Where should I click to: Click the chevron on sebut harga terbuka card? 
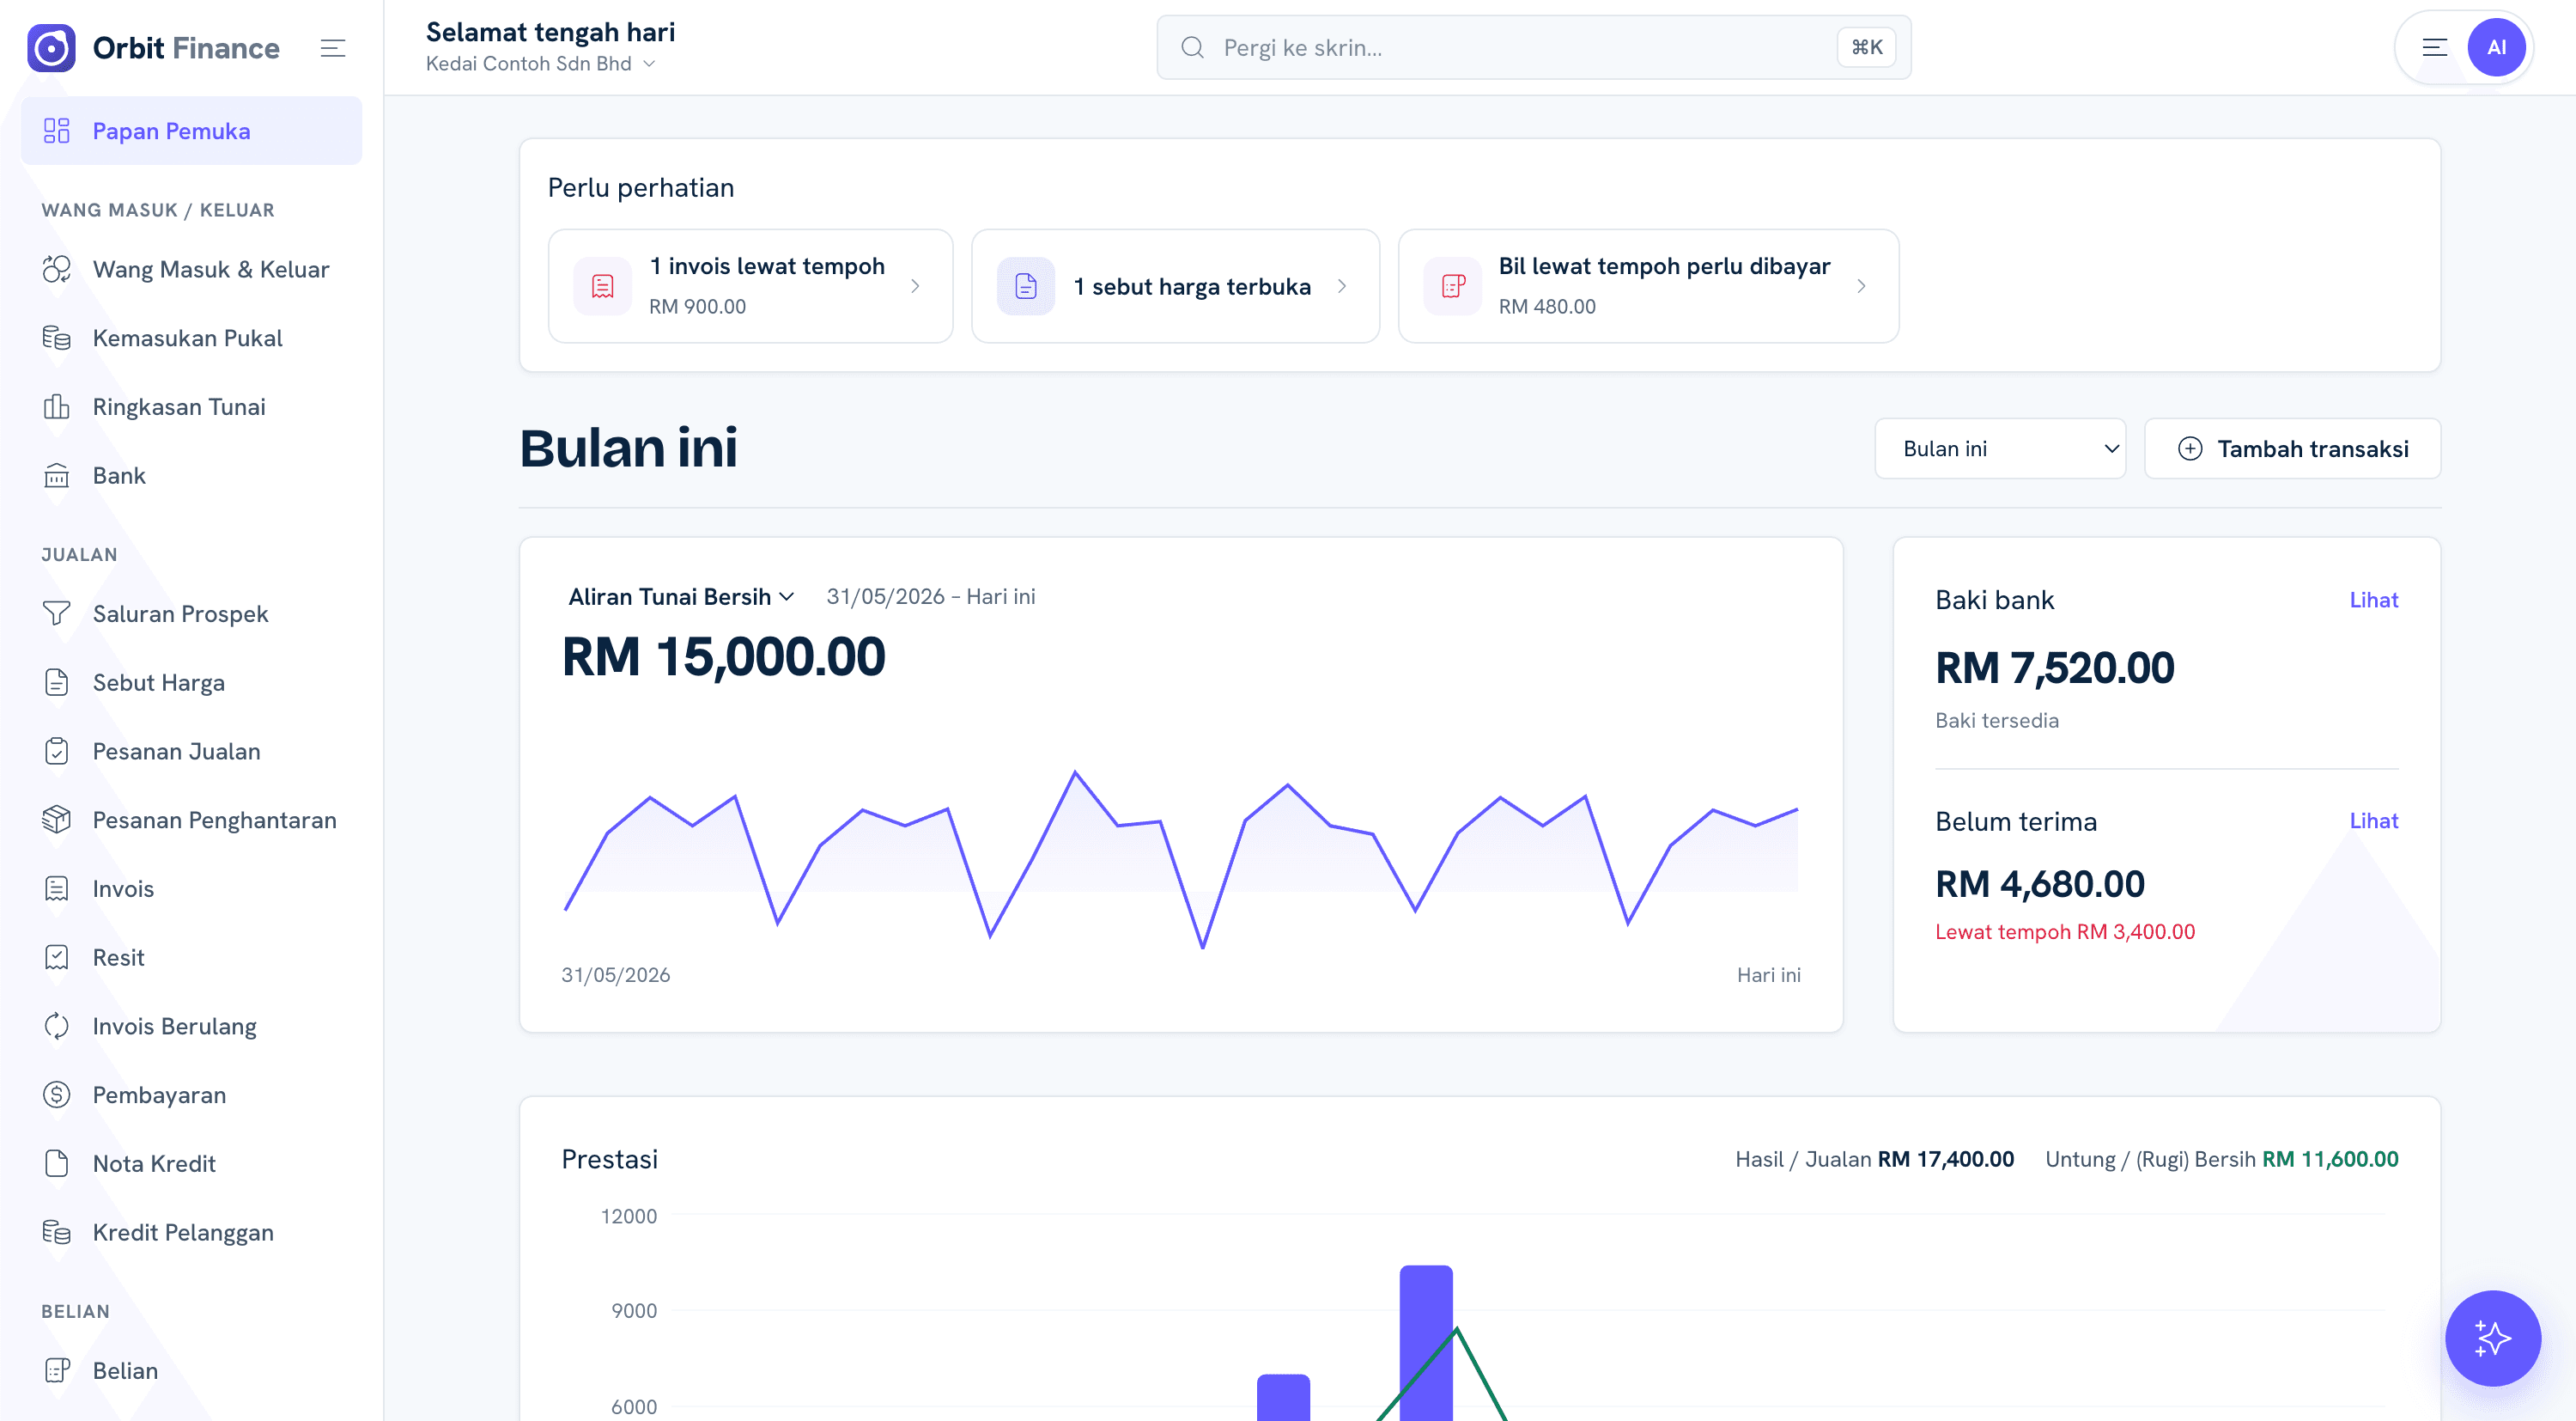point(1342,287)
